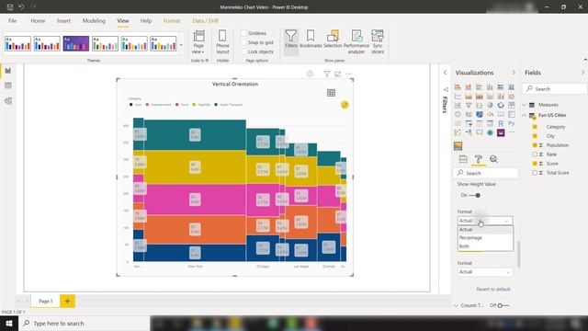588x331 pixels.
Task: Select the Marimekko custom visual icon
Action: click(458, 146)
